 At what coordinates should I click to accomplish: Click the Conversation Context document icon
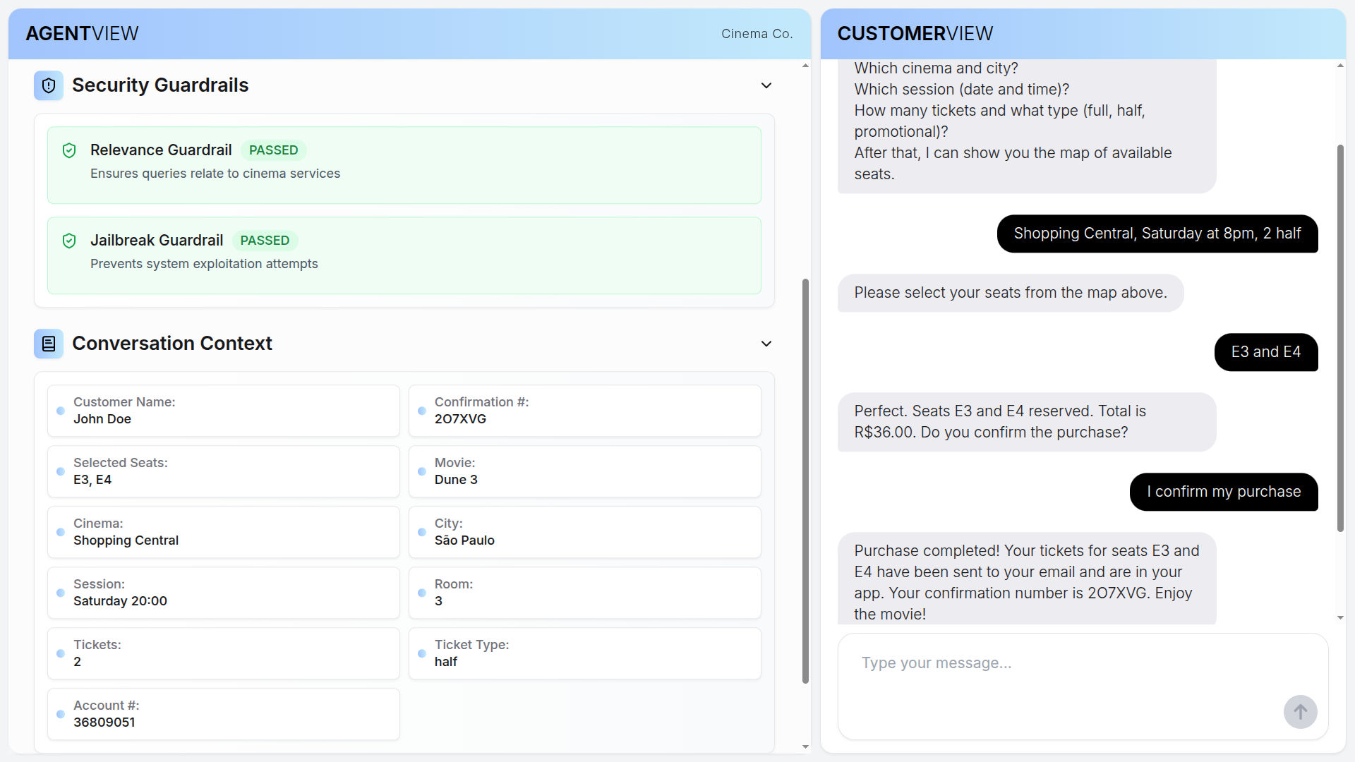[x=49, y=344]
